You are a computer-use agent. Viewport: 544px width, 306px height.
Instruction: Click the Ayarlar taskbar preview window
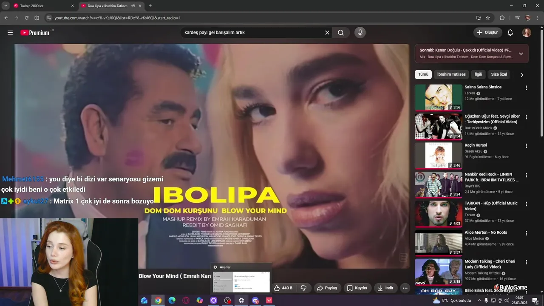coord(241,278)
